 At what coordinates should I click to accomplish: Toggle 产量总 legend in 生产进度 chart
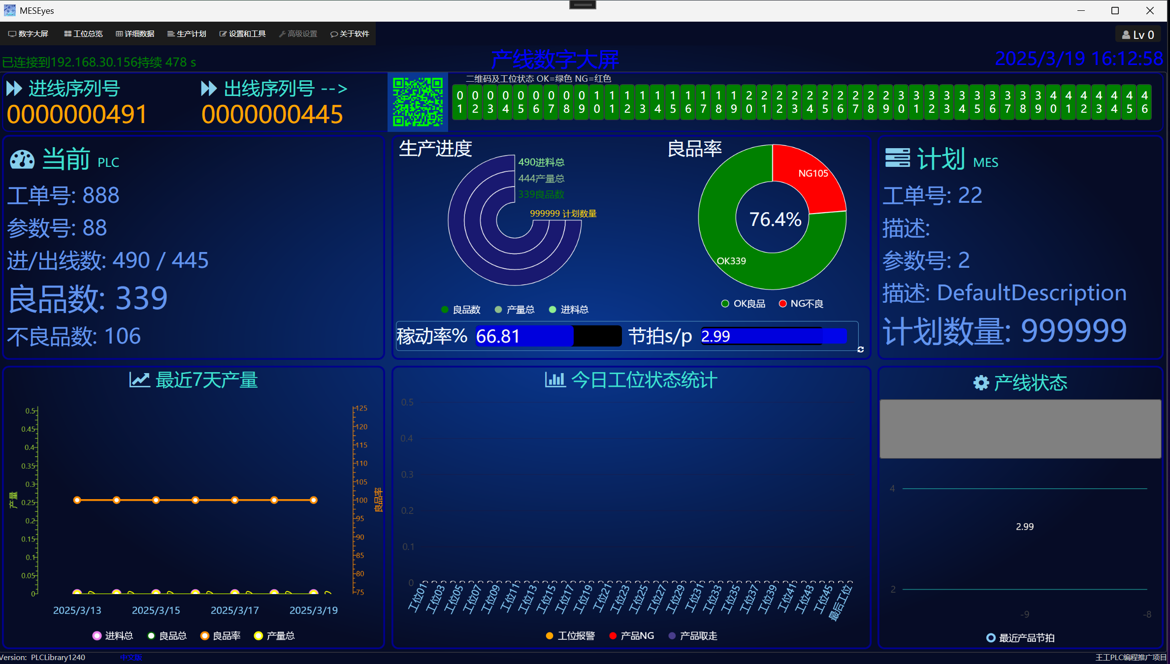pyautogui.click(x=515, y=310)
